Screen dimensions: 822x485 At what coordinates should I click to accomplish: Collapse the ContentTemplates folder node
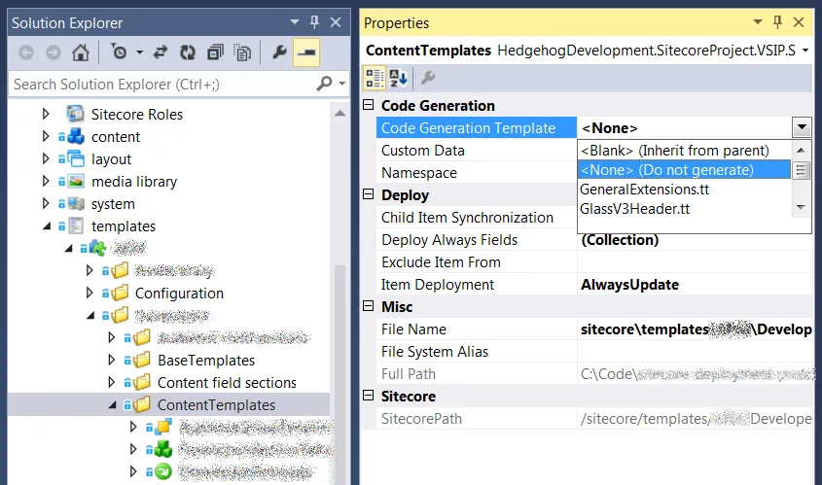coord(112,405)
